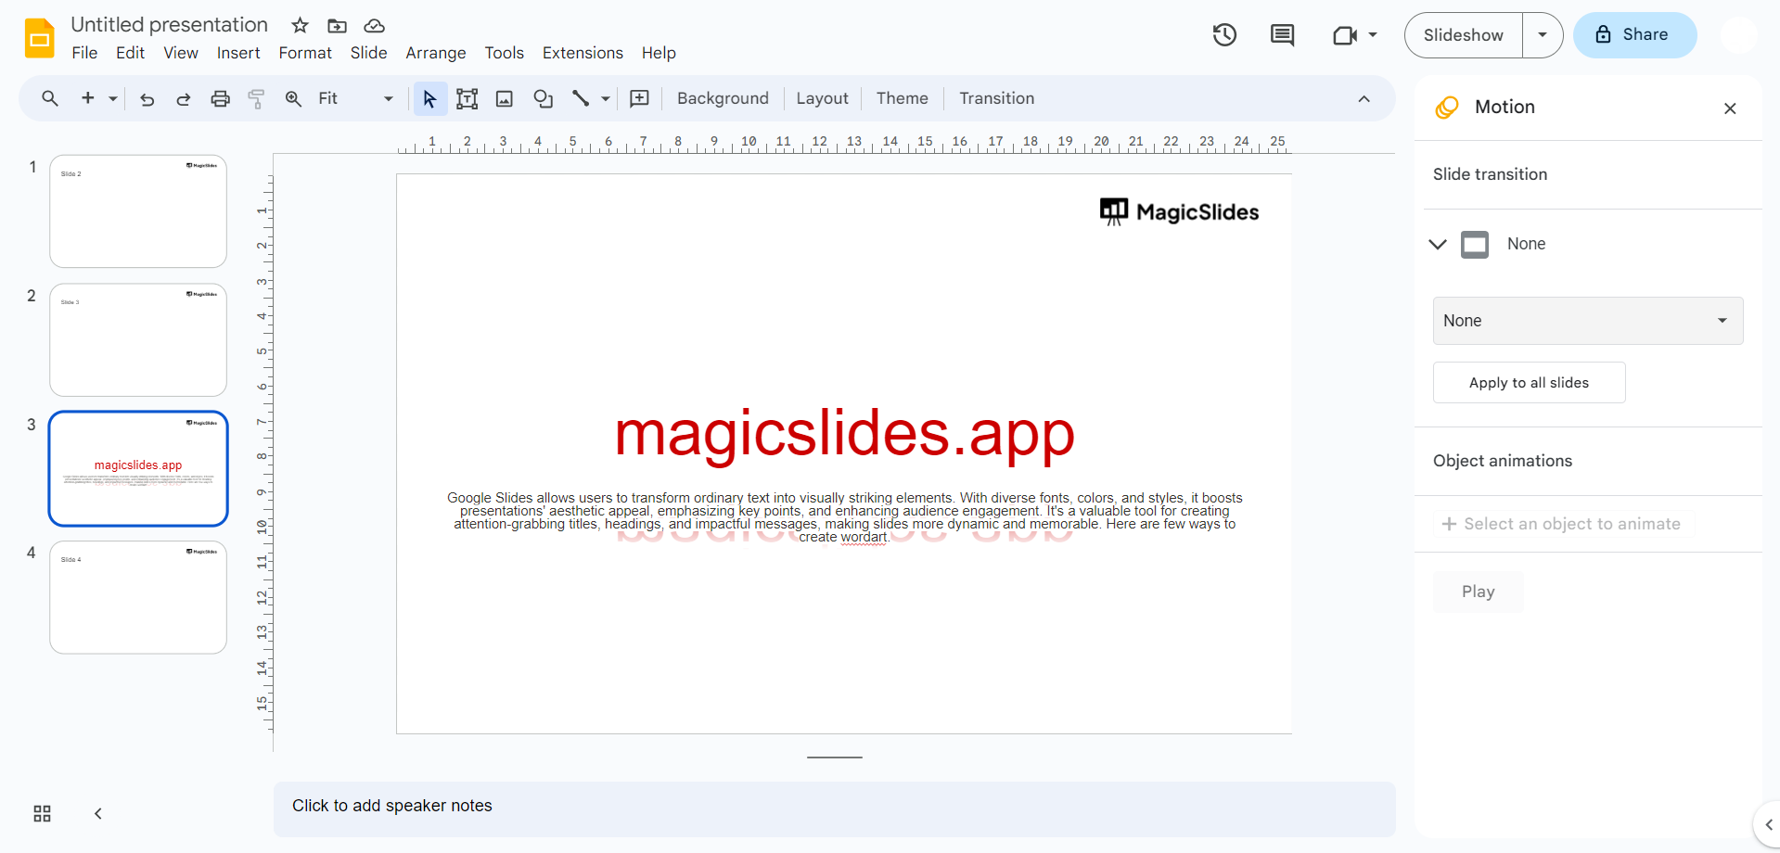Click the Google Slides description paragraph
The width and height of the screenshot is (1780, 853).
click(x=844, y=517)
